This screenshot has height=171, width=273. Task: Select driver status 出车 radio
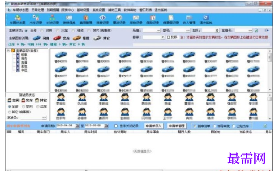click(x=38, y=106)
